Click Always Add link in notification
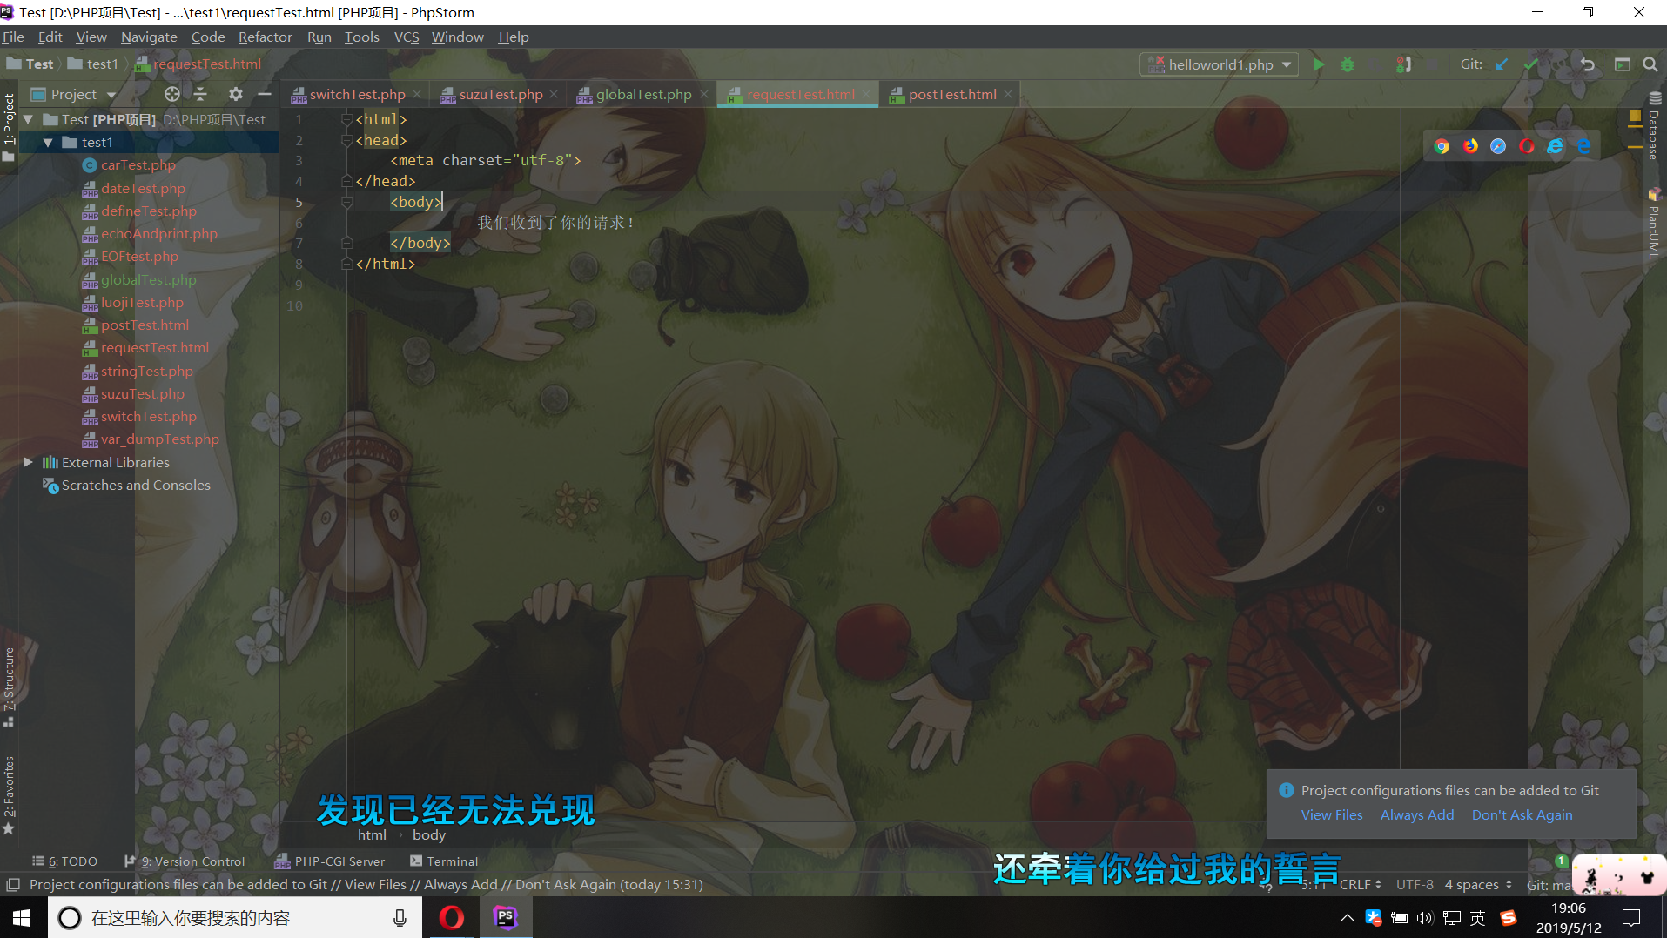Screen dimensions: 1667x938 click(x=1416, y=814)
